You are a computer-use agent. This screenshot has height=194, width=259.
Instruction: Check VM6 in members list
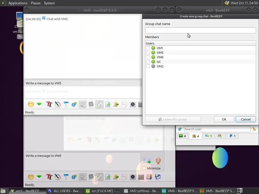click(x=148, y=57)
